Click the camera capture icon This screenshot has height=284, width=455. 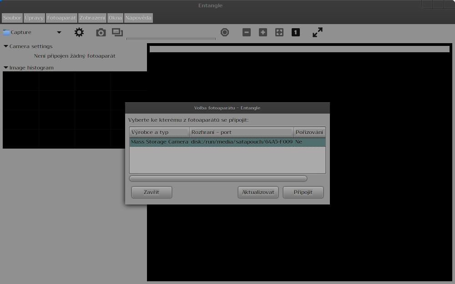(x=101, y=32)
